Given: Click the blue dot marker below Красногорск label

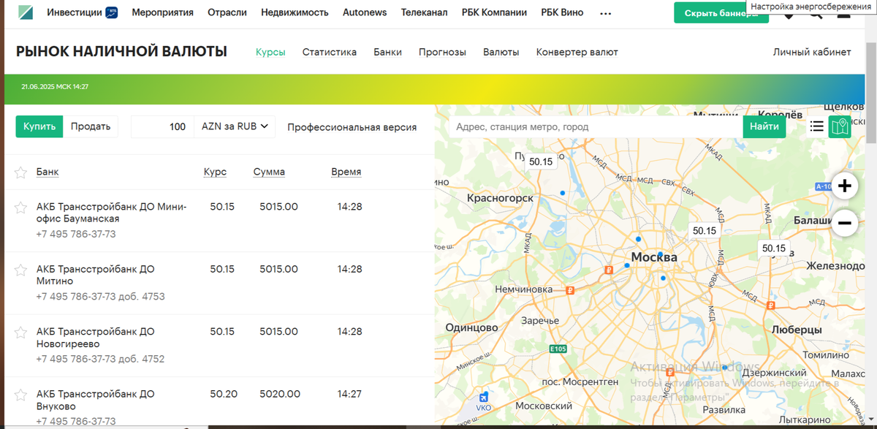Looking at the screenshot, I should click(562, 193).
